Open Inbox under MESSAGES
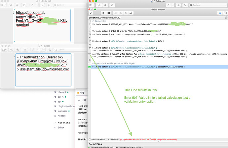 61,127
